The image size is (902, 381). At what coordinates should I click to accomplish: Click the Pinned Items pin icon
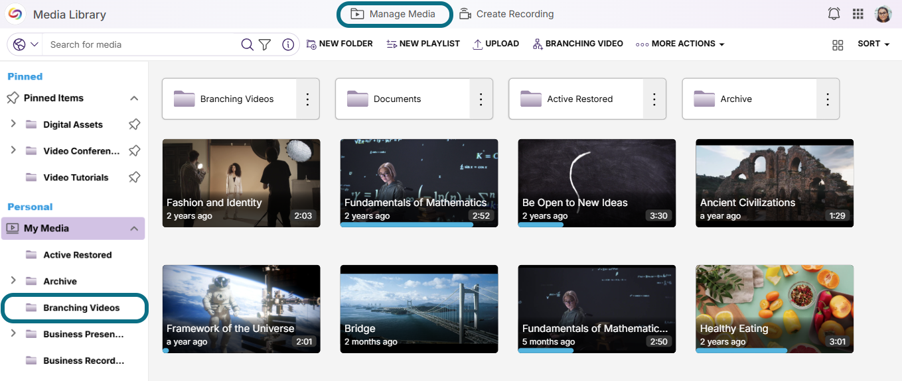(13, 98)
